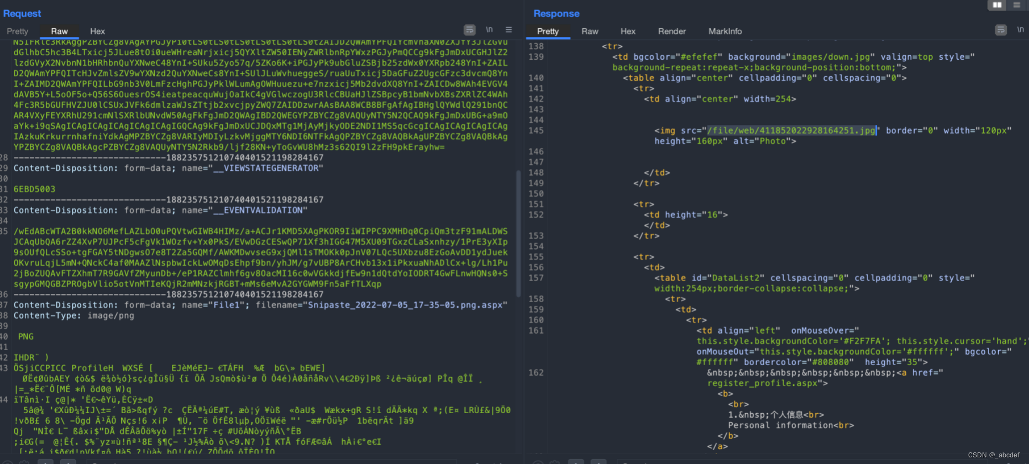Click response line number 162
Viewport: 1029px width, 464px height.
tap(535, 372)
